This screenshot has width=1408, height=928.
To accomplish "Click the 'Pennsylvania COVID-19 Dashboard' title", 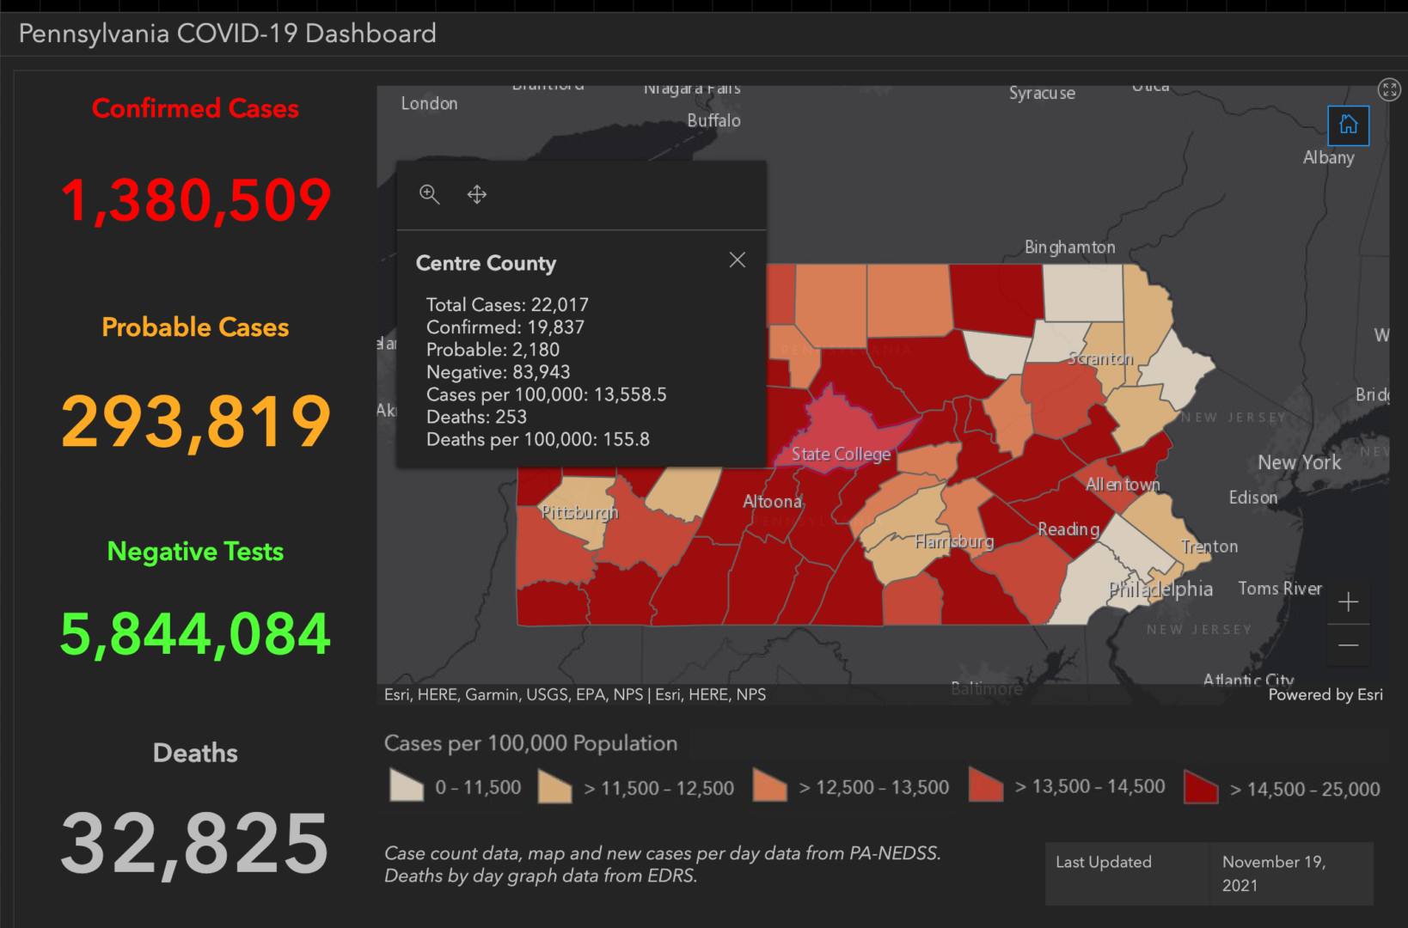I will coord(228,34).
